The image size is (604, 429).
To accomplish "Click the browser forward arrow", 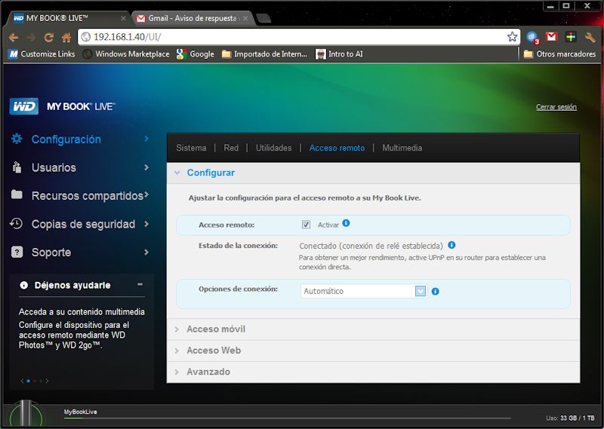I will coord(31,38).
